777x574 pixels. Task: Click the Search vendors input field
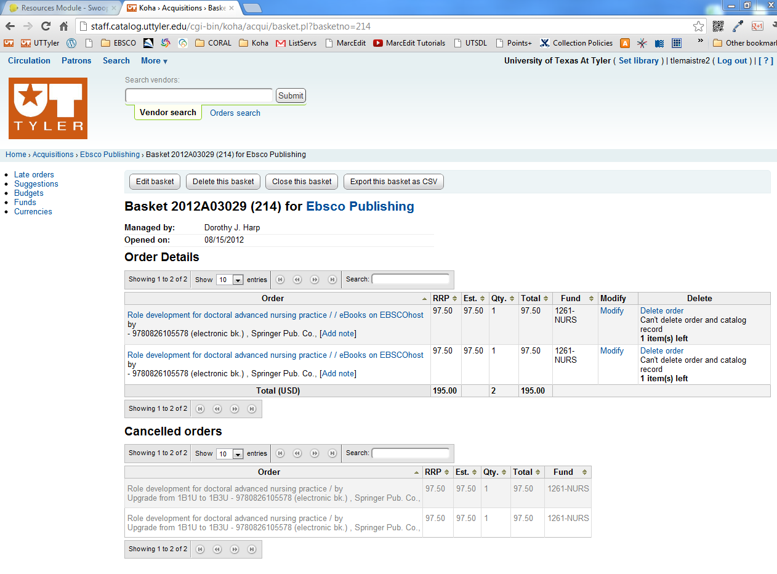(198, 95)
